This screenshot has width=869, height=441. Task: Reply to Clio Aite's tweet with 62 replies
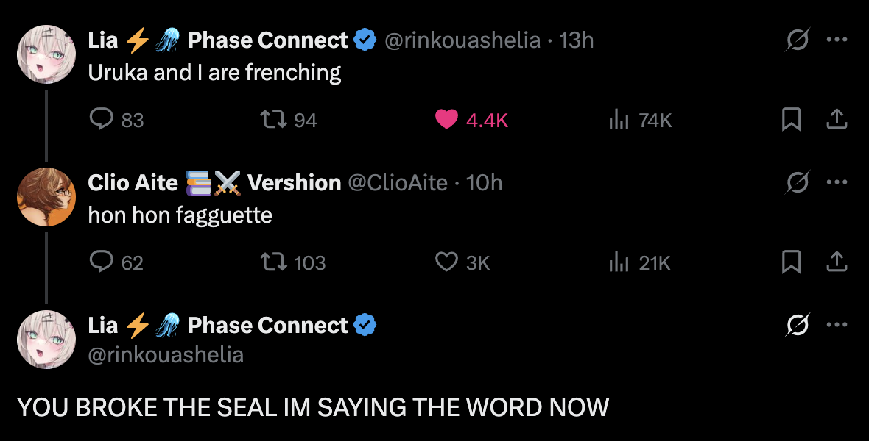102,262
